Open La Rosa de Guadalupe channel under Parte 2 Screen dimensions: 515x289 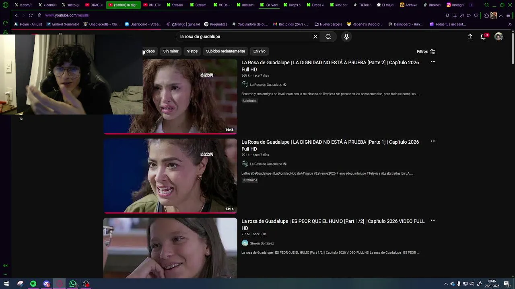click(266, 85)
